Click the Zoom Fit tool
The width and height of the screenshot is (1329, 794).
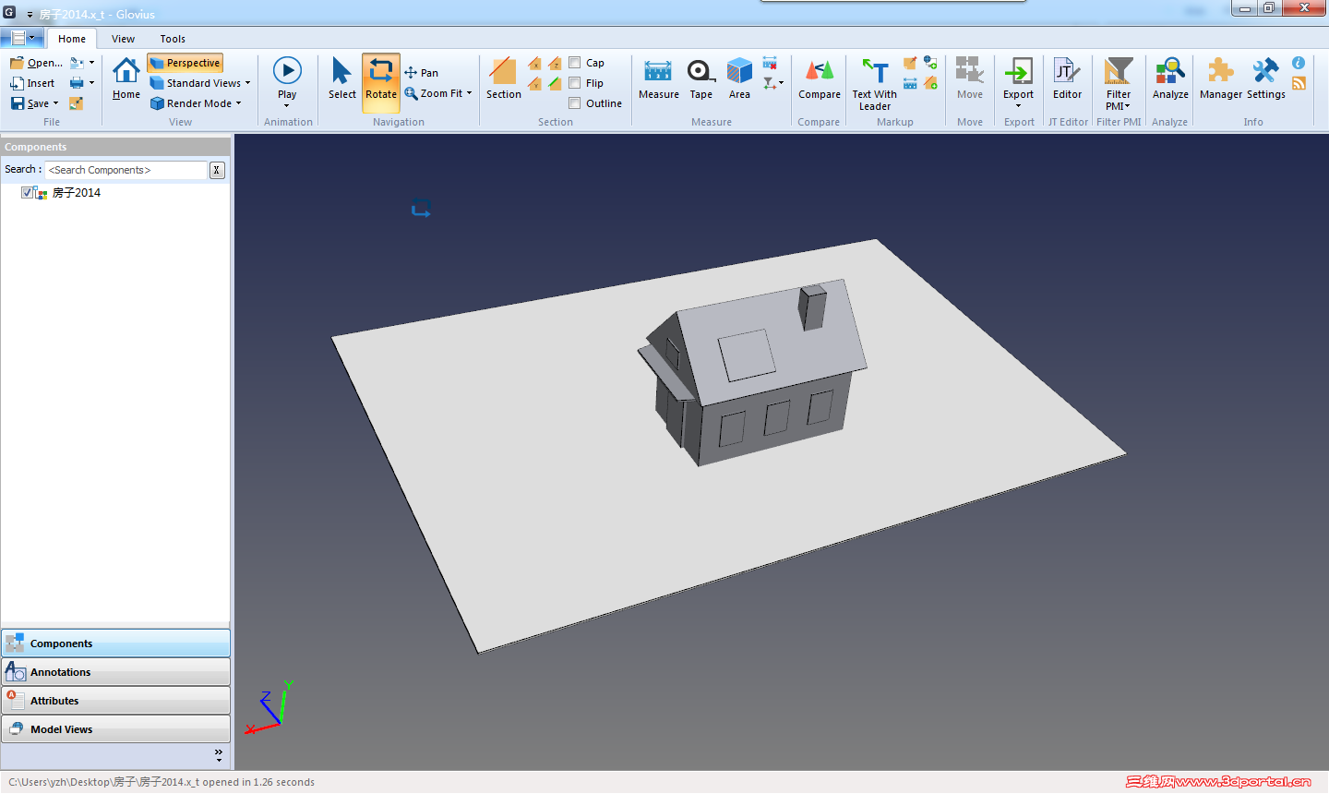point(433,93)
